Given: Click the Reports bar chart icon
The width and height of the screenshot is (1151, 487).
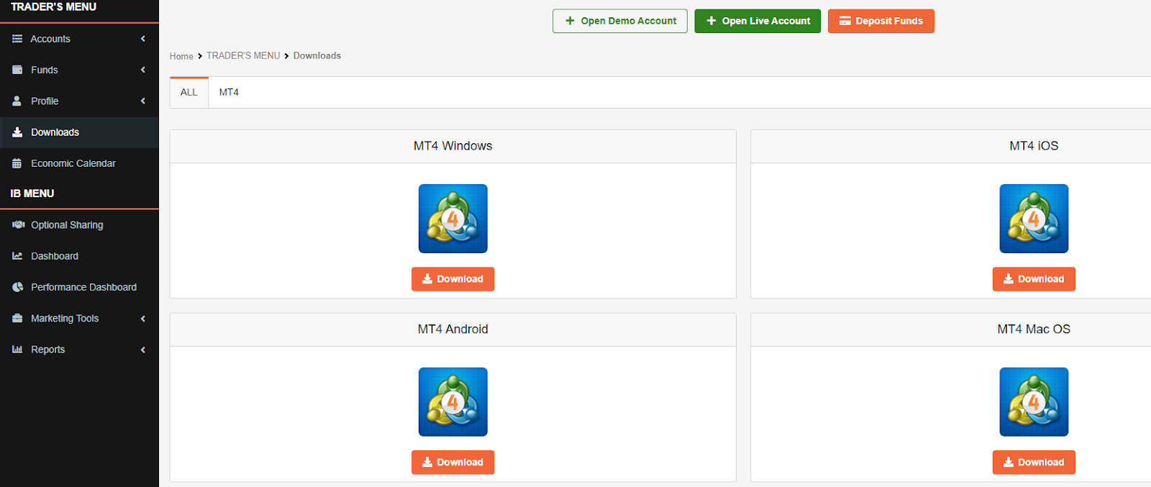Looking at the screenshot, I should click(17, 349).
